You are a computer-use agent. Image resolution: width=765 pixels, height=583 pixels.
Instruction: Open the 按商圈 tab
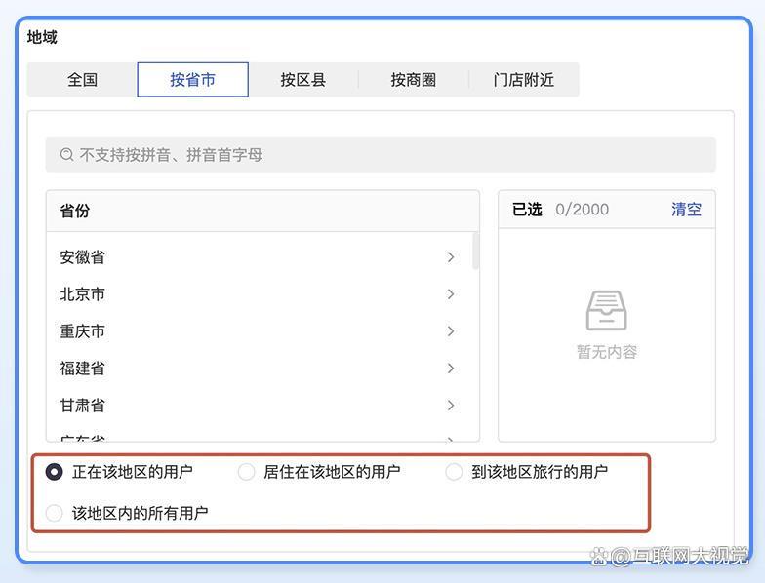(413, 80)
